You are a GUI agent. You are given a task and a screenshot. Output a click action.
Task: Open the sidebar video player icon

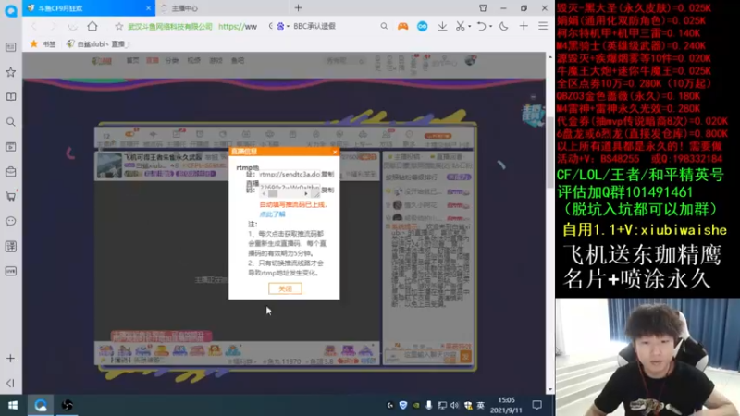click(10, 147)
